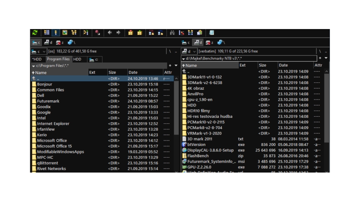The width and height of the screenshot is (359, 205).
Task: Unpack files with the green-arrow box icon
Action: point(140,33)
